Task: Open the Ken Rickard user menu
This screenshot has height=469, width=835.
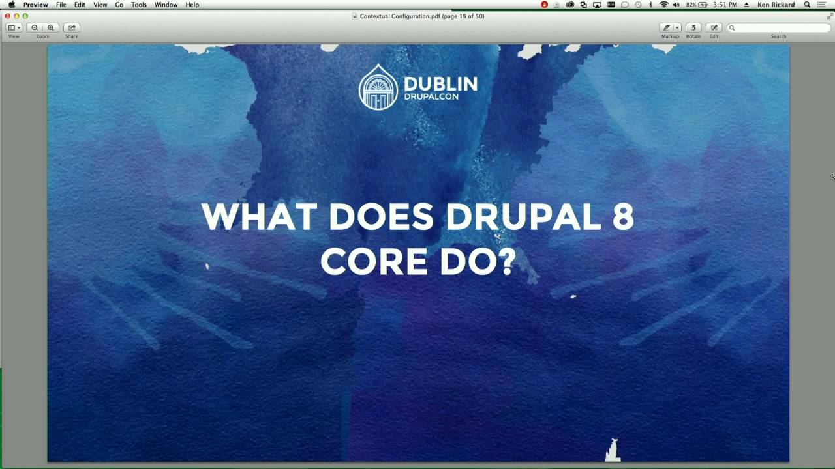Action: 776,5
